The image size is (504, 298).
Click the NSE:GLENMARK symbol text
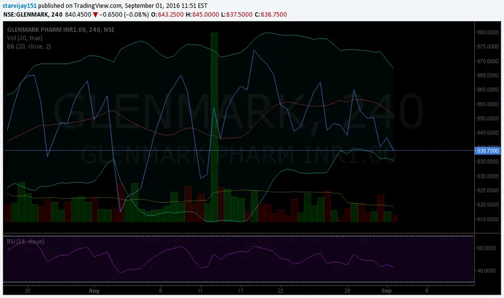tap(26, 15)
